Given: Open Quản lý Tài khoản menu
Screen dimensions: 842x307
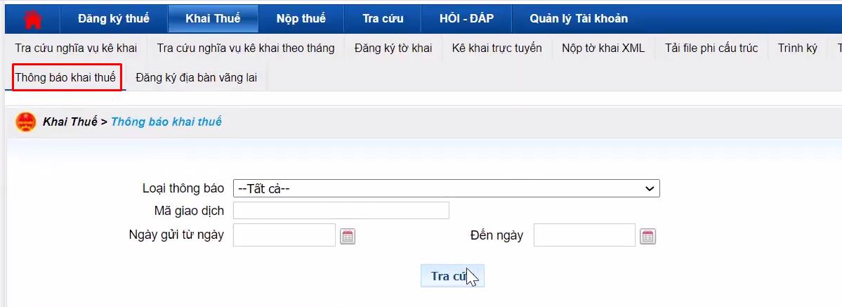Looking at the screenshot, I should 579,19.
